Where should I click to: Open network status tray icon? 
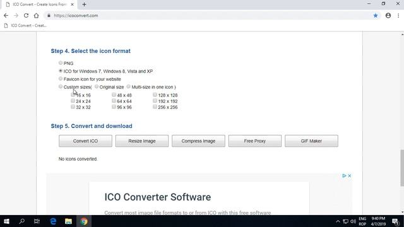345,221
